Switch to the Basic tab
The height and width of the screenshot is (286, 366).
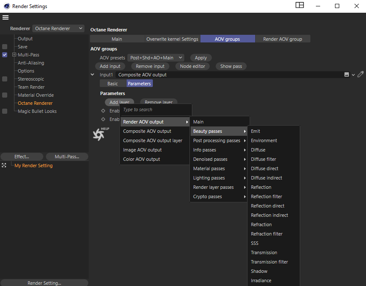click(x=113, y=84)
